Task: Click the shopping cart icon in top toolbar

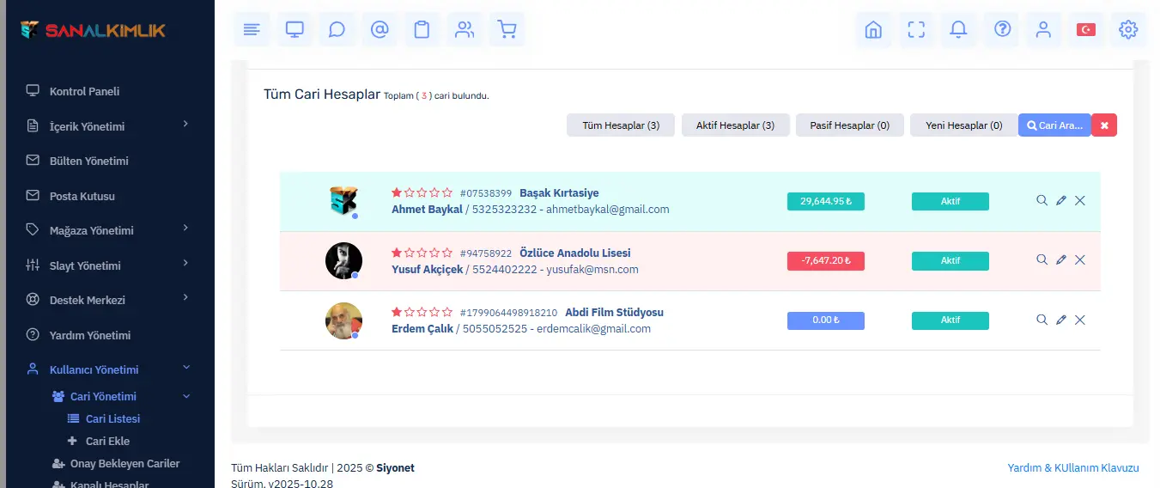Action: [x=507, y=30]
